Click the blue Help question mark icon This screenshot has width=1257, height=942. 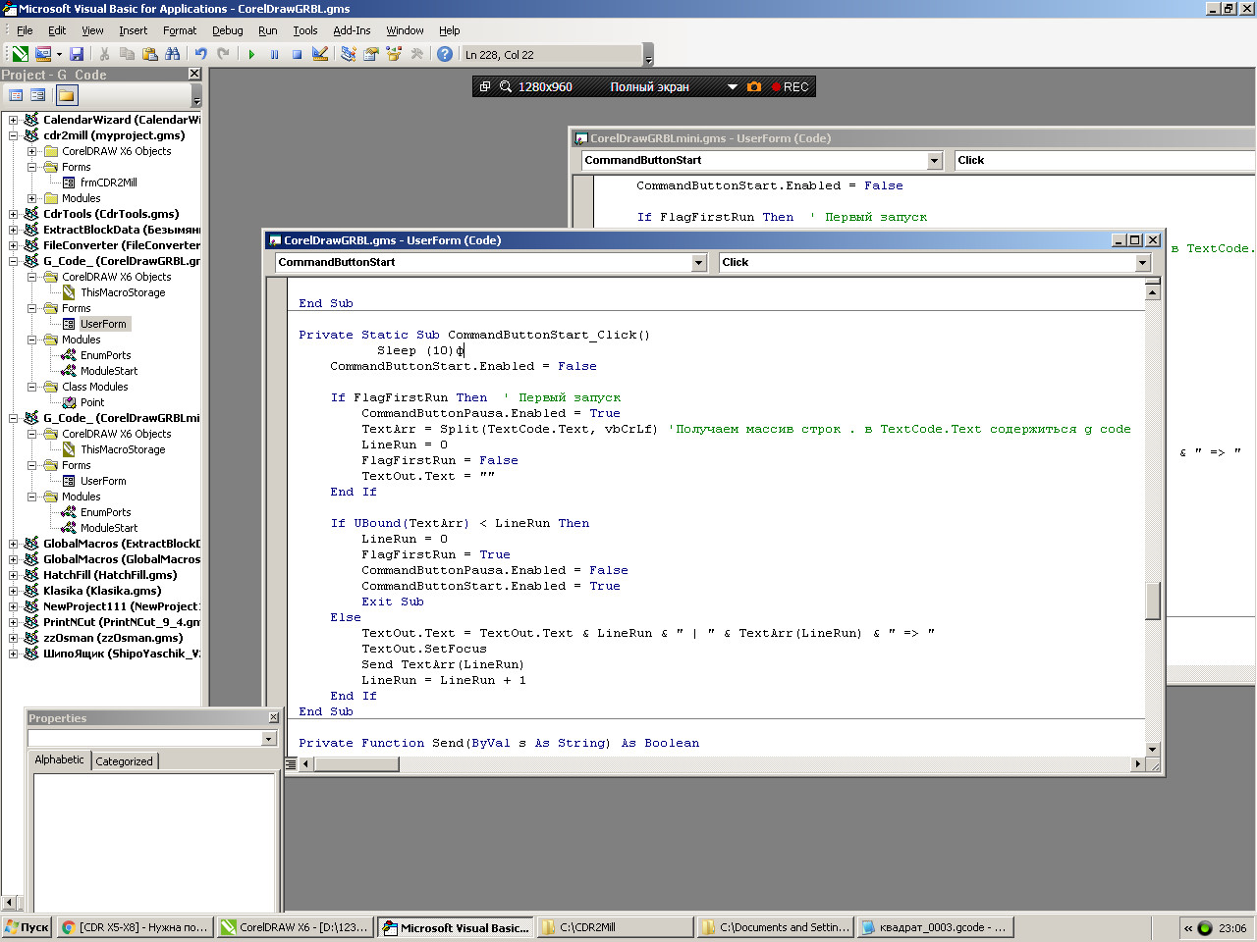click(445, 55)
